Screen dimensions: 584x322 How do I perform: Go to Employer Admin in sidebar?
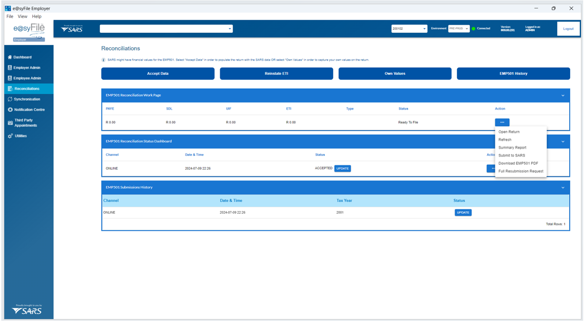tap(27, 68)
